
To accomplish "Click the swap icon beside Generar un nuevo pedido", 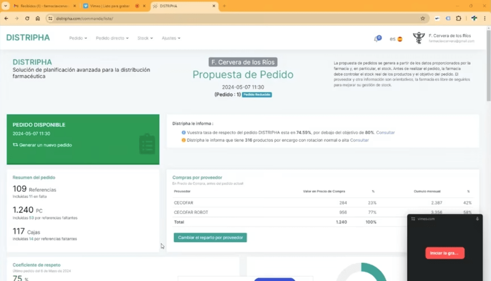I will click(15, 145).
